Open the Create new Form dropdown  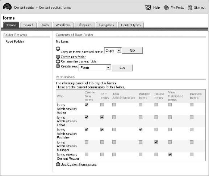point(95,68)
